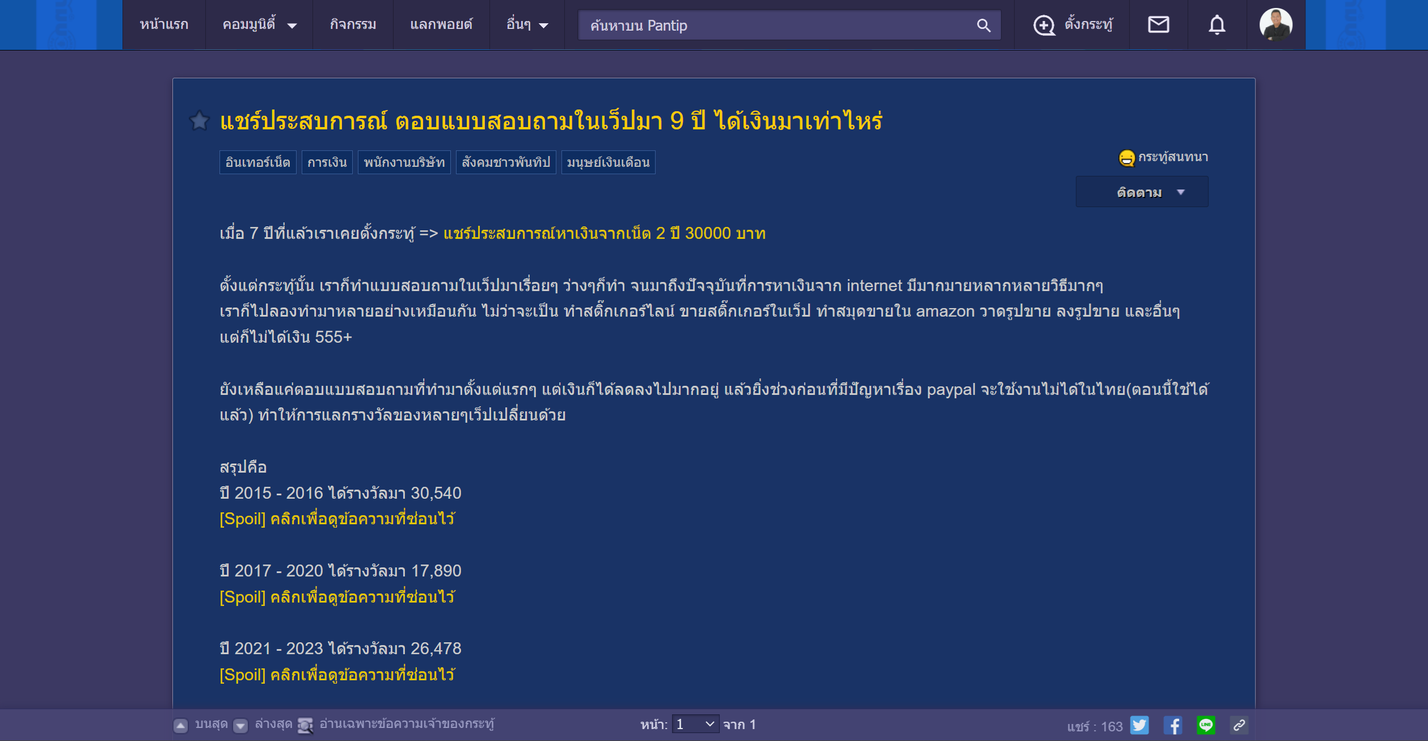Click the topic title heading
This screenshot has width=1428, height=741.
pos(551,120)
